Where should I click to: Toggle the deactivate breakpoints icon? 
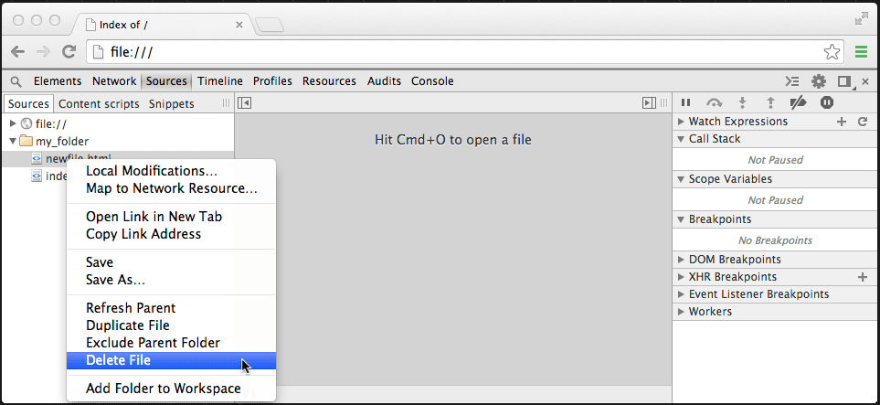coord(798,103)
